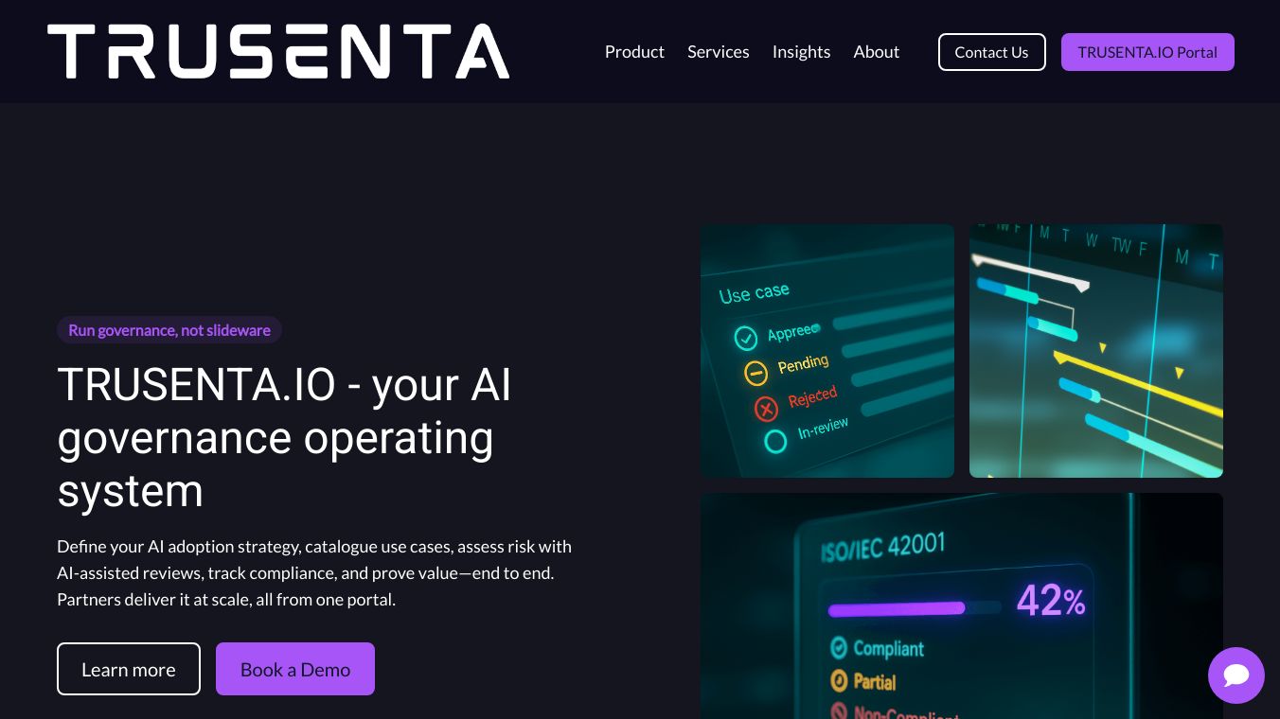Click the Run governance, not slideware tag
This screenshot has width=1280, height=719.
coord(169,330)
